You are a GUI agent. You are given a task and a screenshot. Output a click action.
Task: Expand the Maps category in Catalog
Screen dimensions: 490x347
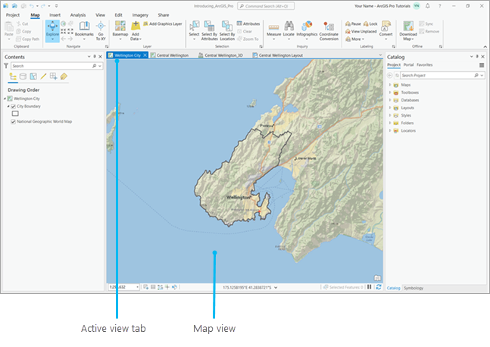(390, 85)
